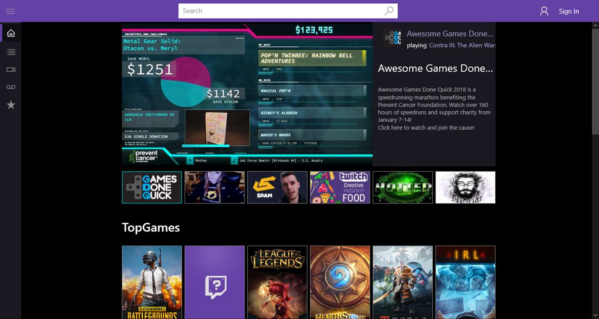Click the Games Done Quick channel avatar
Image resolution: width=599 pixels, height=319 pixels.
click(392, 37)
